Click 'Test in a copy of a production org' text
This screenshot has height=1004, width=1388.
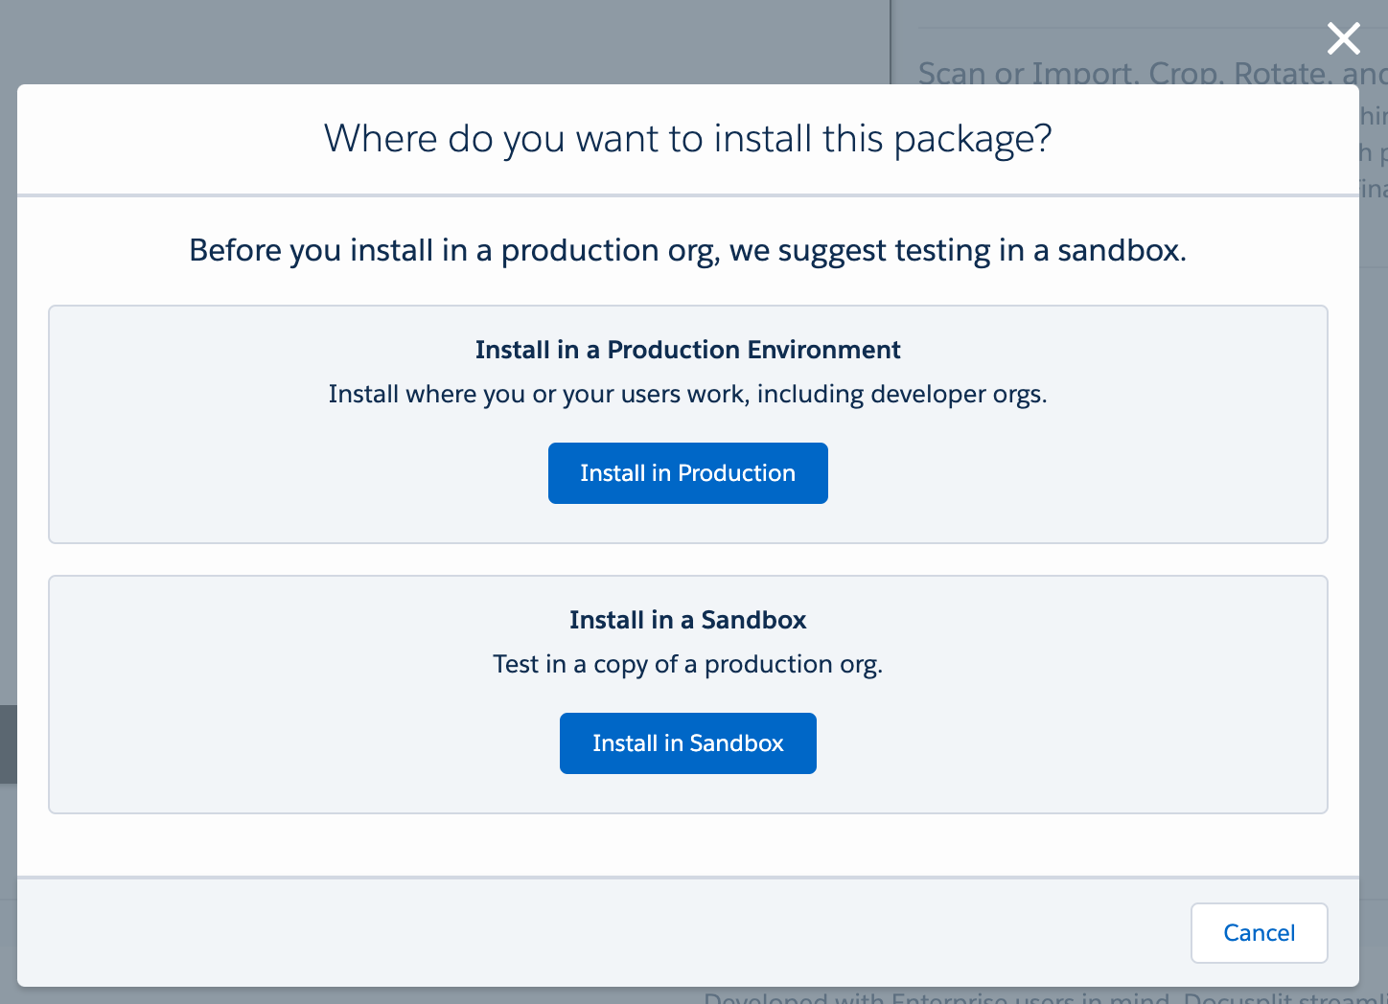click(x=687, y=664)
